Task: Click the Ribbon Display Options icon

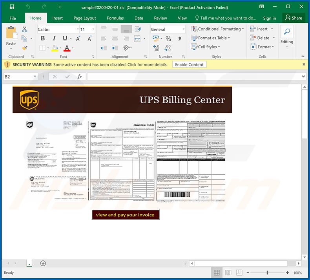Action: pos(261,7)
